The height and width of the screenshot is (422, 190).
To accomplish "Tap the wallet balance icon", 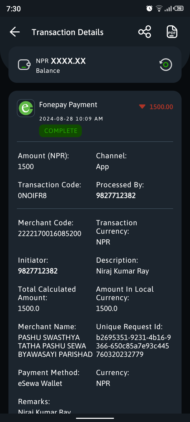I will click(24, 65).
